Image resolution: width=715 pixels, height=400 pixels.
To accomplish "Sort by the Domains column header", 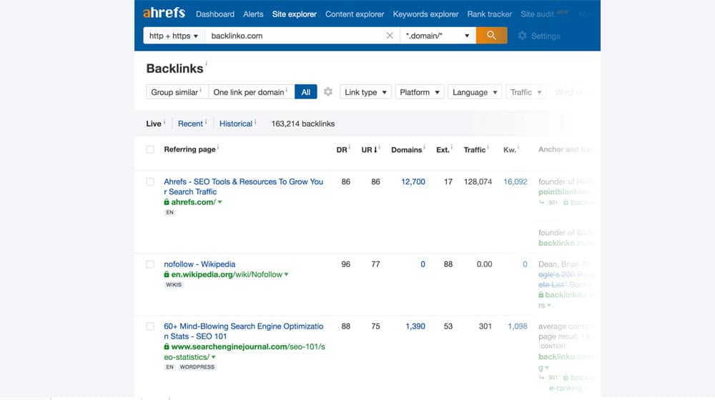I will pyautogui.click(x=406, y=150).
